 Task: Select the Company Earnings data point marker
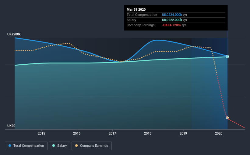[227, 118]
